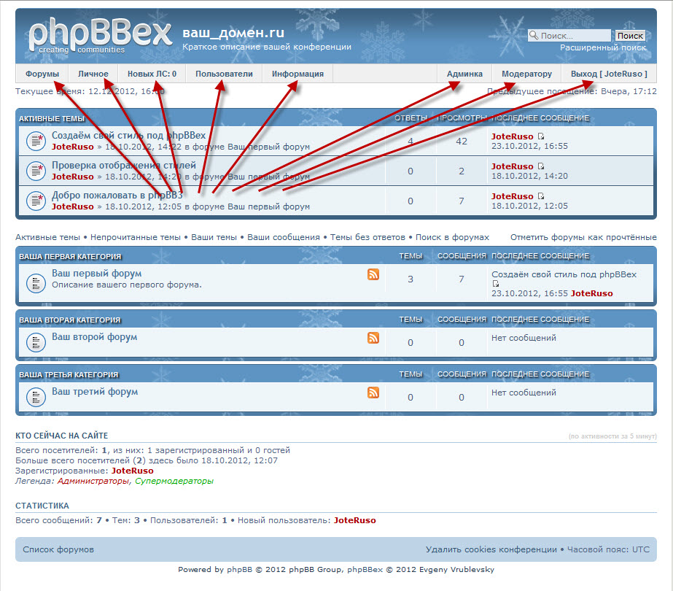This screenshot has height=591, width=673.
Task: Click Отметить форумы как прочтённые
Action: point(583,237)
